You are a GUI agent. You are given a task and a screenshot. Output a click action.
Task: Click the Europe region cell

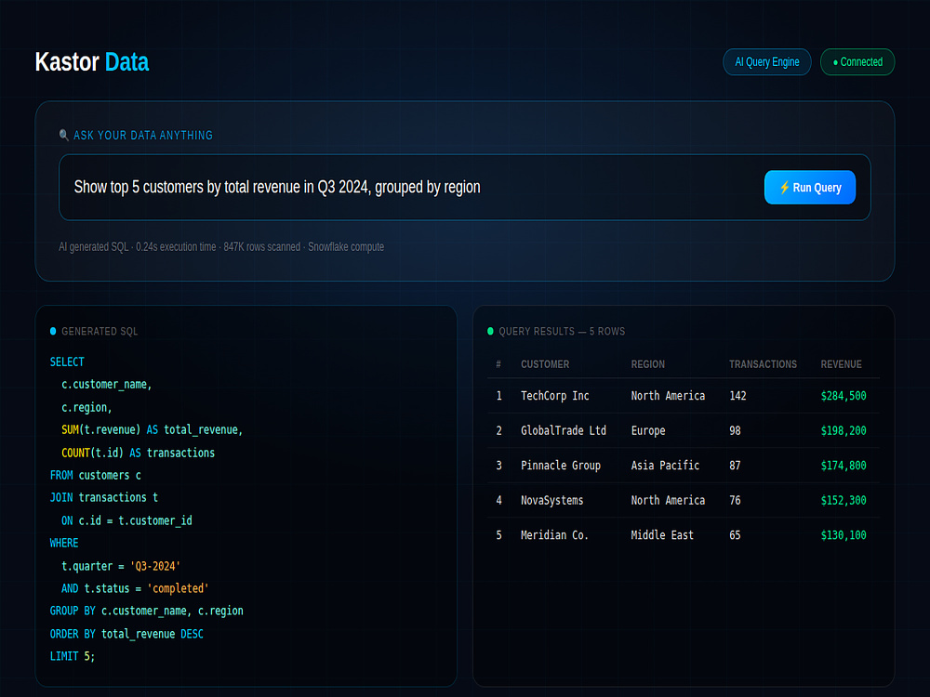[x=647, y=430]
